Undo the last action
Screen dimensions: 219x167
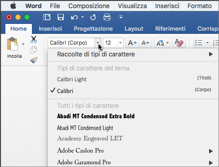coord(74,18)
